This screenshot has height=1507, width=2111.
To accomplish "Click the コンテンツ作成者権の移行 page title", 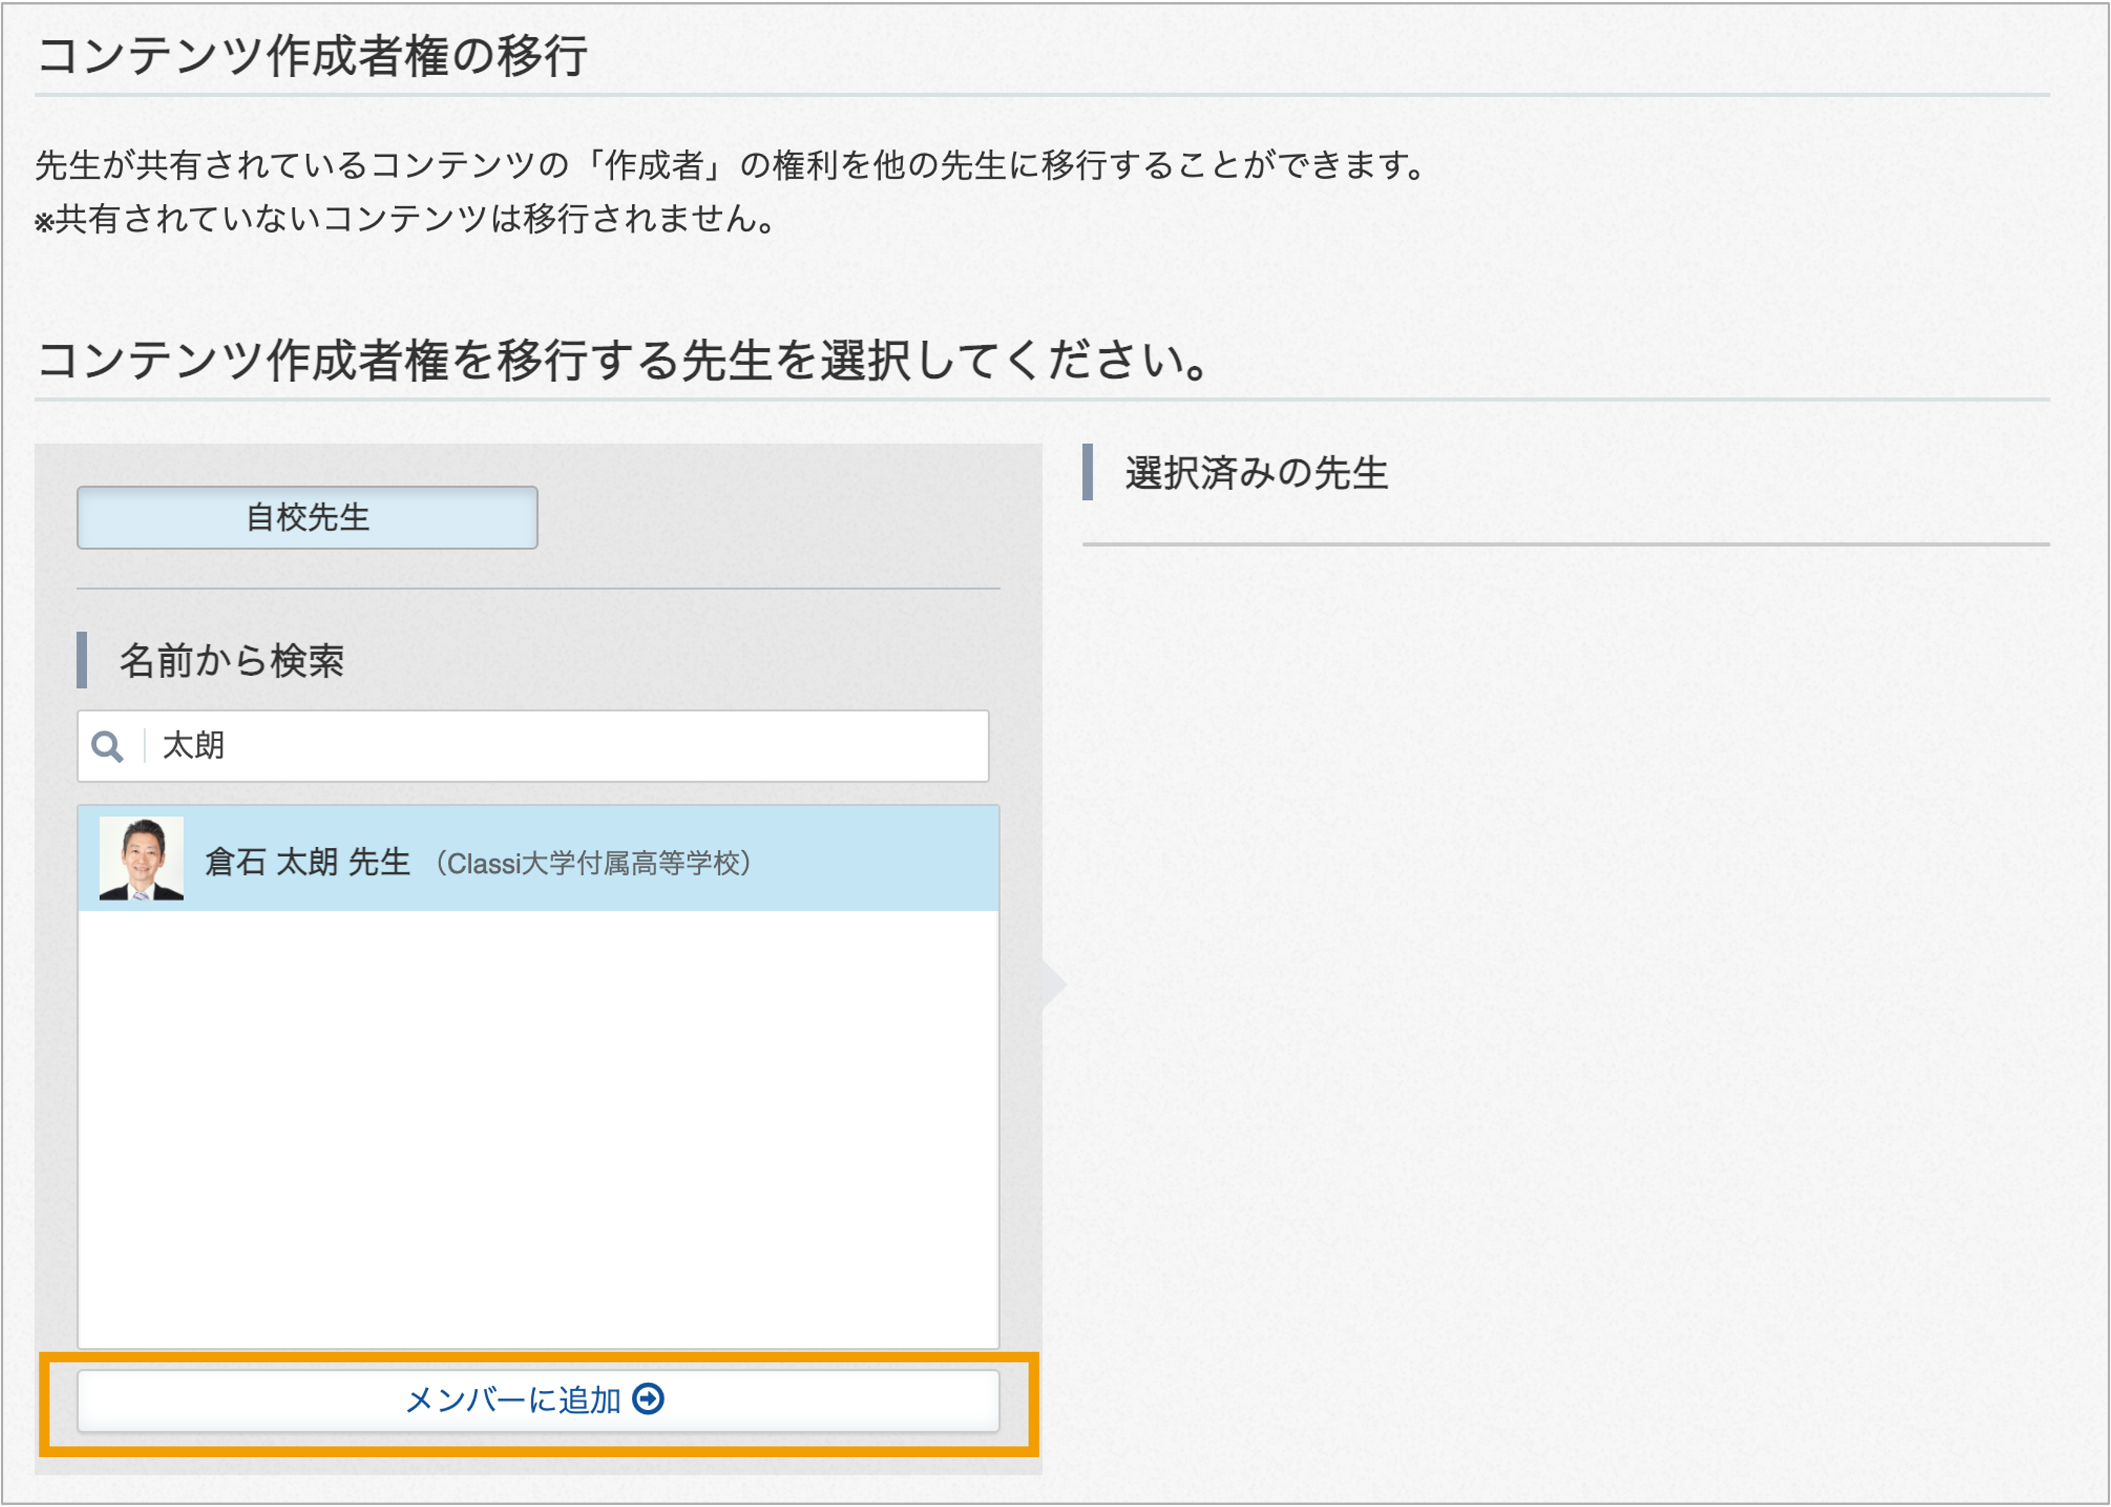I will pos(311,55).
